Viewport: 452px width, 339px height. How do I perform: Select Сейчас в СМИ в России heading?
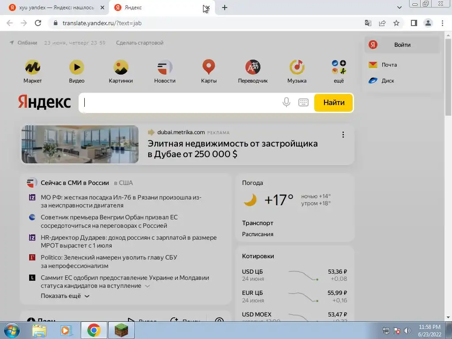(x=75, y=183)
